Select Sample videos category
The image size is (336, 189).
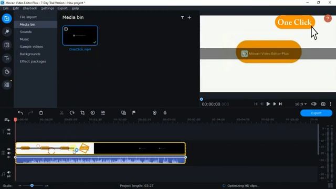pyautogui.click(x=35, y=47)
